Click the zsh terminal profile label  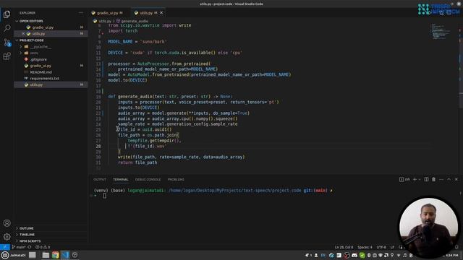pyautogui.click(x=404, y=179)
